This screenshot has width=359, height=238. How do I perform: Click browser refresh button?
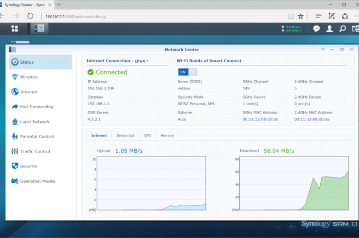(30, 16)
